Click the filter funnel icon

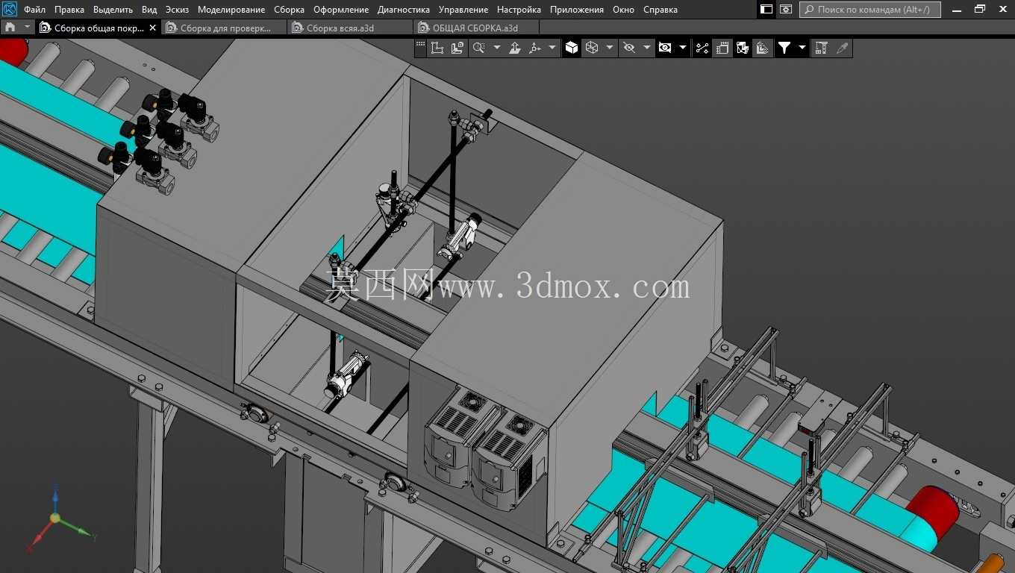coord(784,48)
